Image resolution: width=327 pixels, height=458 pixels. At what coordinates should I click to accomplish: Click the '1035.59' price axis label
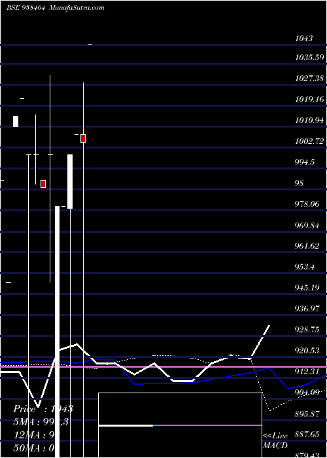click(309, 58)
